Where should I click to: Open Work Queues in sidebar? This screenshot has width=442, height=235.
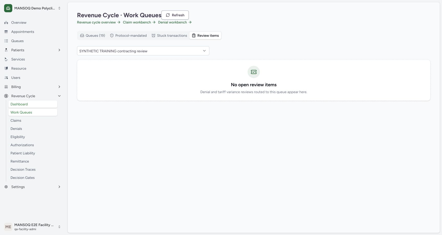pos(33,112)
